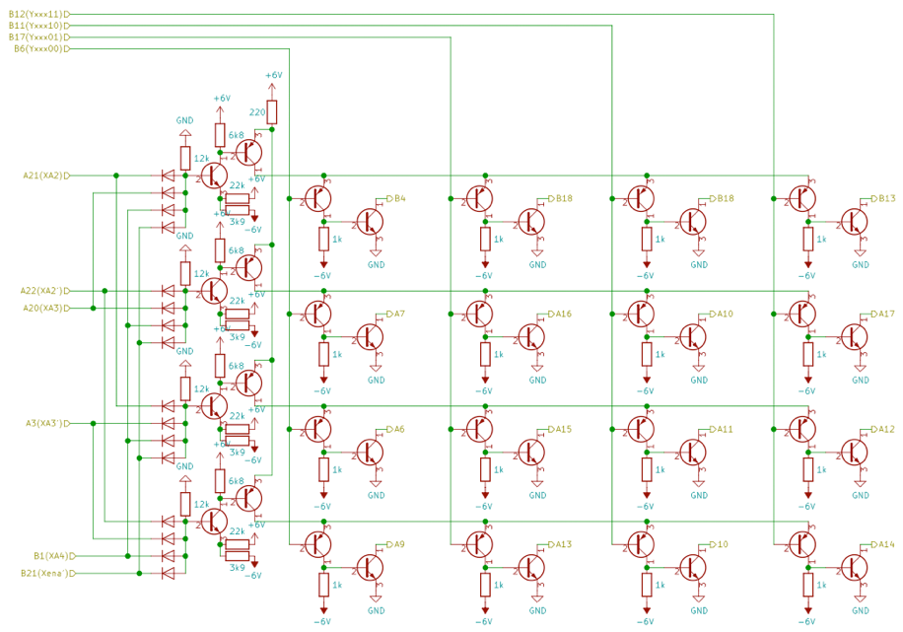Click the B12(Yxxx11) input port label
Screen dimensions: 903x632
point(38,14)
